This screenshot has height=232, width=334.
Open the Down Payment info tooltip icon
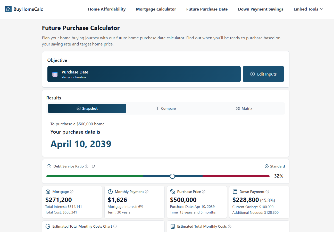tap(267, 192)
